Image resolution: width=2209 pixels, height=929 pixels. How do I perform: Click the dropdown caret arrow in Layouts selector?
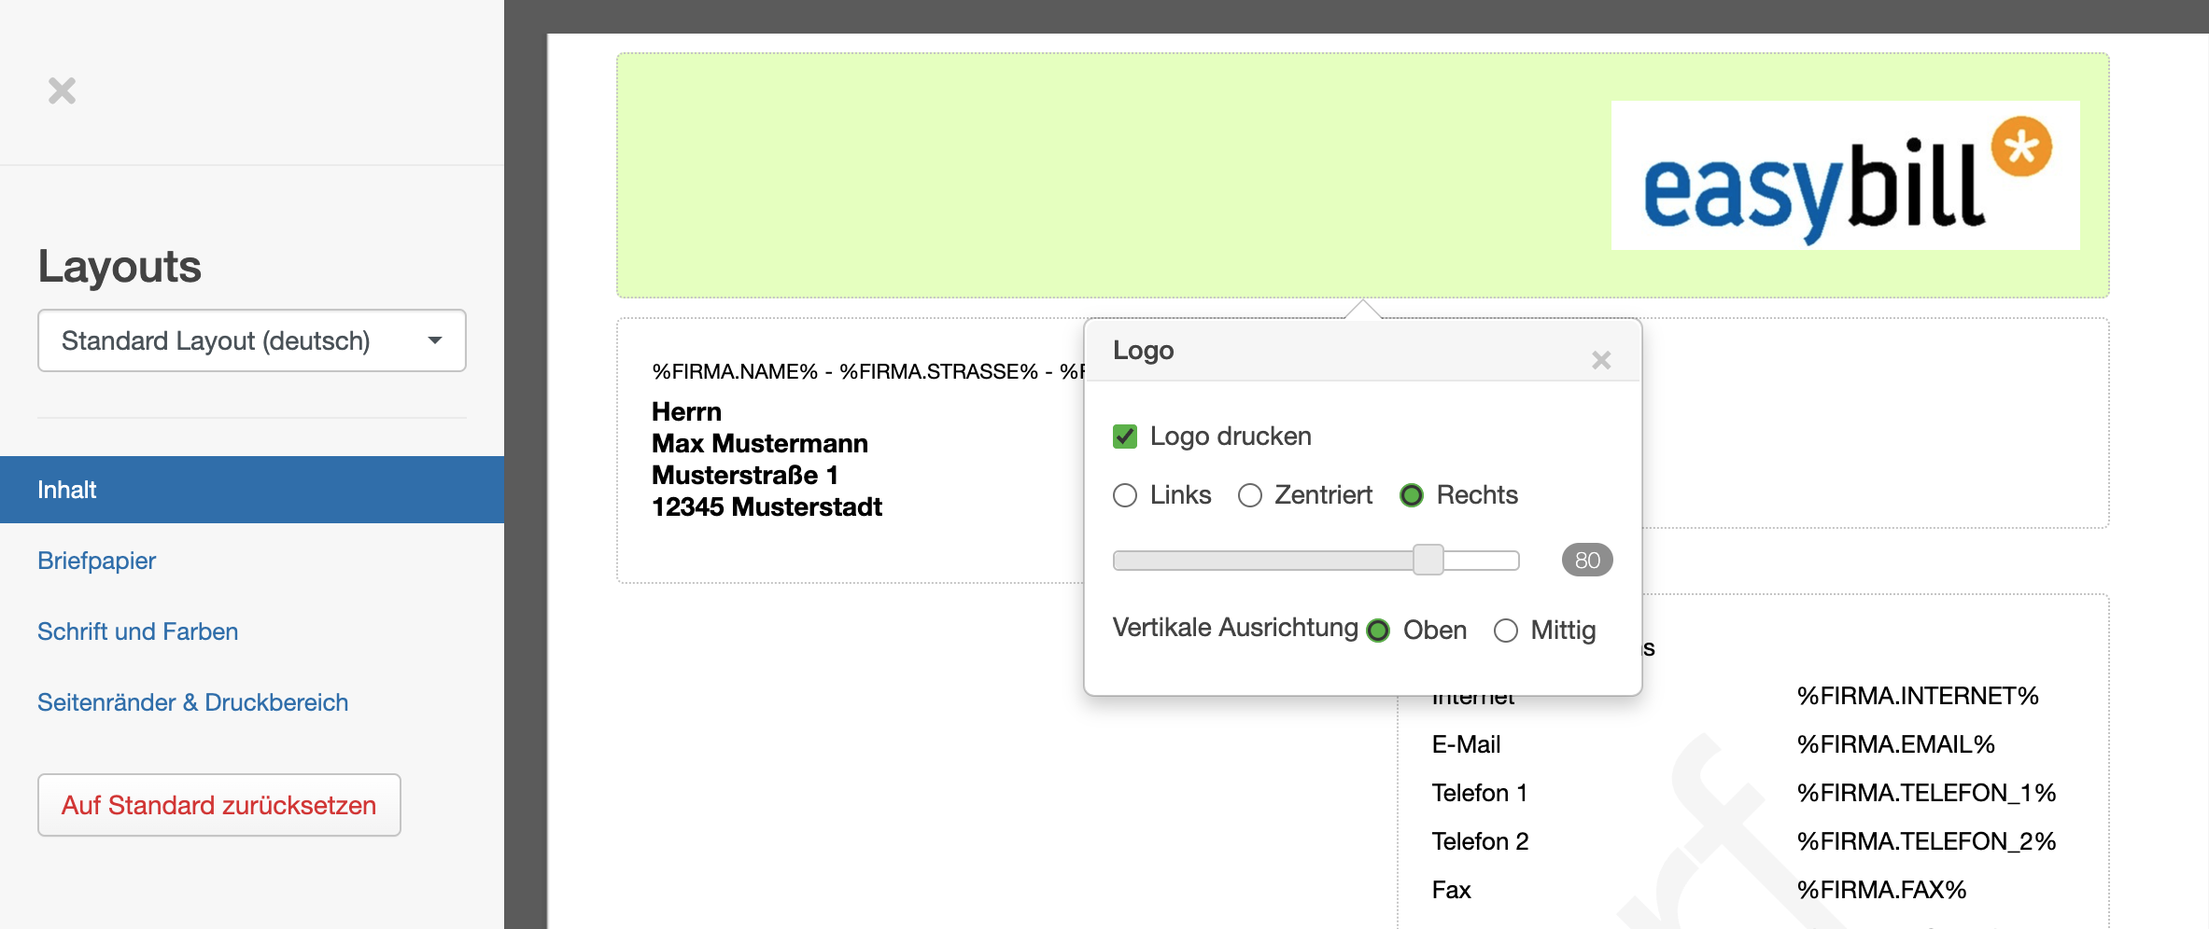click(435, 340)
